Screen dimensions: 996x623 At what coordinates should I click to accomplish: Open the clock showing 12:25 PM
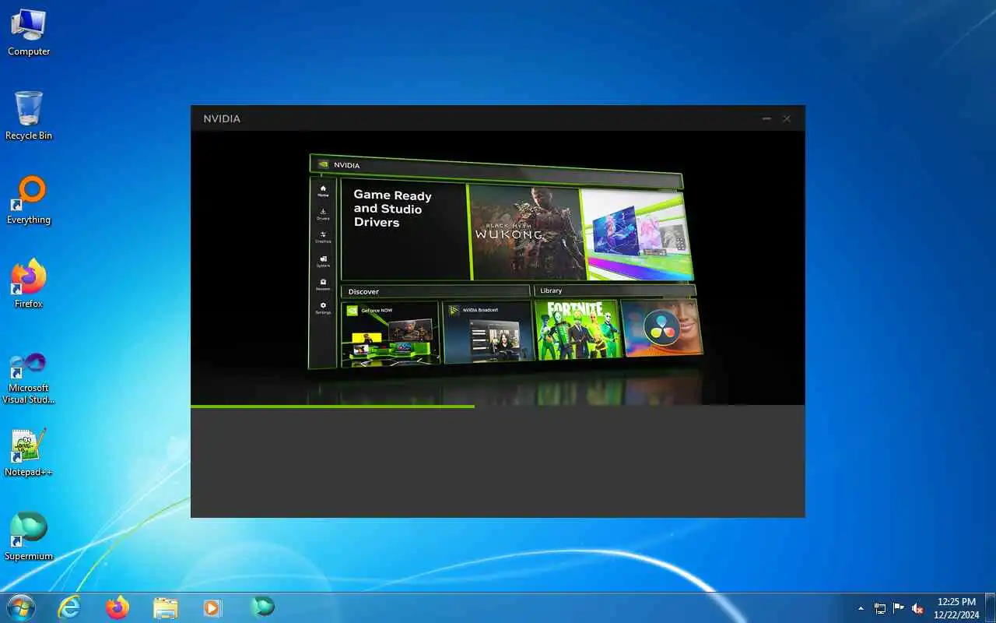pos(956,607)
